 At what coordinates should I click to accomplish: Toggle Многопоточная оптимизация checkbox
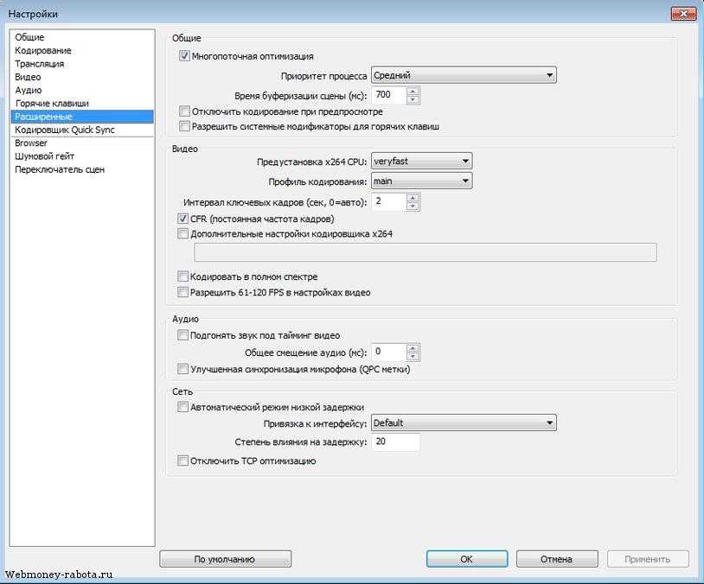[x=184, y=56]
